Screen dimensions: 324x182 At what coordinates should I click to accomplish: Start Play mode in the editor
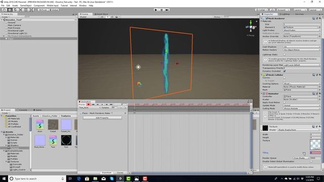point(156,10)
